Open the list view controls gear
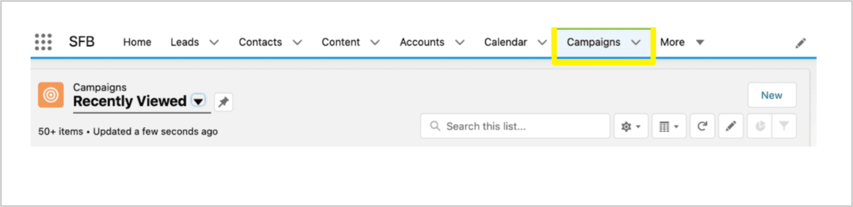The height and width of the screenshot is (207, 853). 631,126
